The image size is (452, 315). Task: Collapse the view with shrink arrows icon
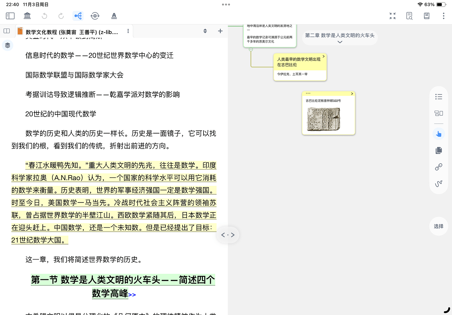[x=393, y=16]
